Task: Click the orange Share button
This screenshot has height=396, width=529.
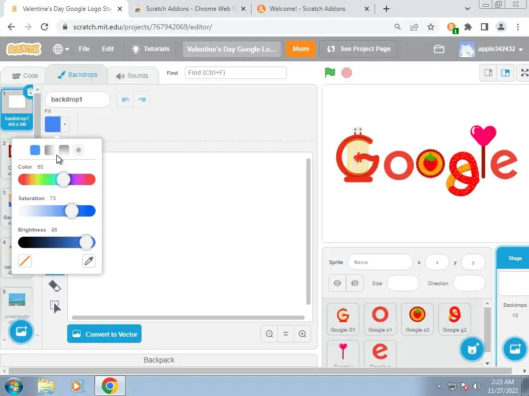Action: pyautogui.click(x=300, y=49)
